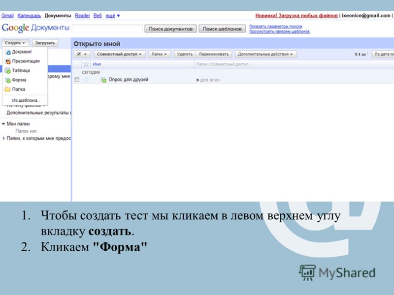Viewport: 394px width, 295px height.
Task: Click 'Показать параметры поиска' link
Action: point(275,27)
